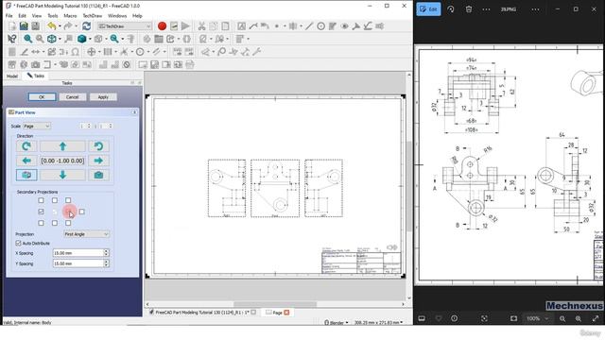Click the left arrow direction button
Screen dimensions: 605x340
[x=26, y=161]
